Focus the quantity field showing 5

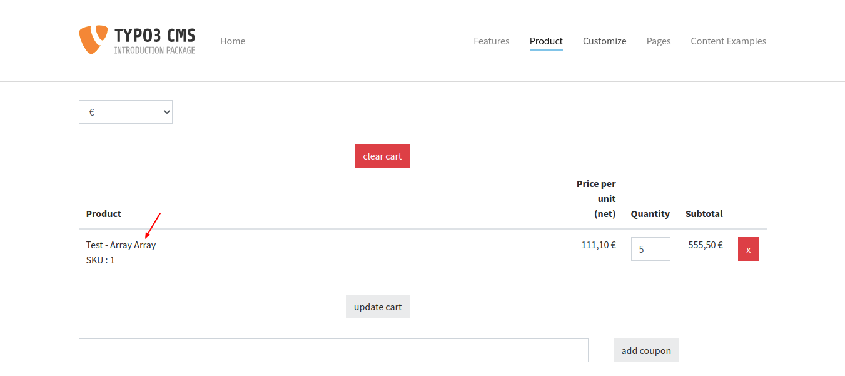coord(650,249)
